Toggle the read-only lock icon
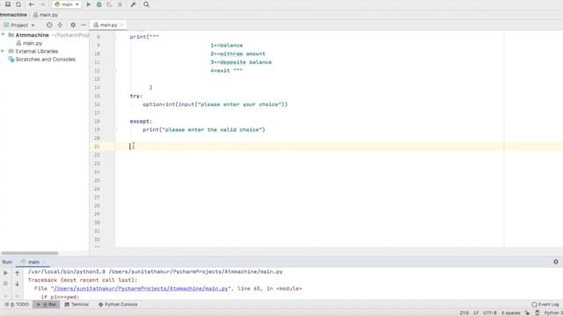Screen dimensions: 563x316 pyautogui.click(x=527, y=312)
